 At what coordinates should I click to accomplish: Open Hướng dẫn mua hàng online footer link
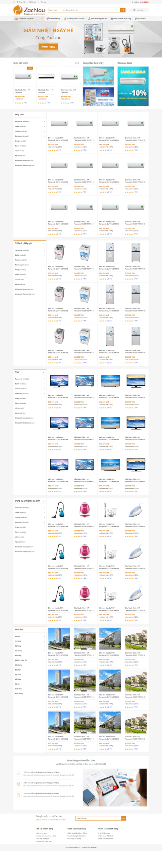tap(46, 836)
